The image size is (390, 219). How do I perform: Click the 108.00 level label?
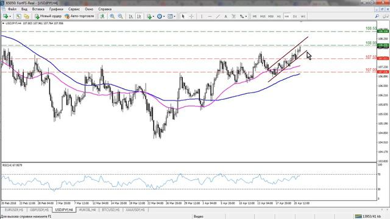[371, 43]
